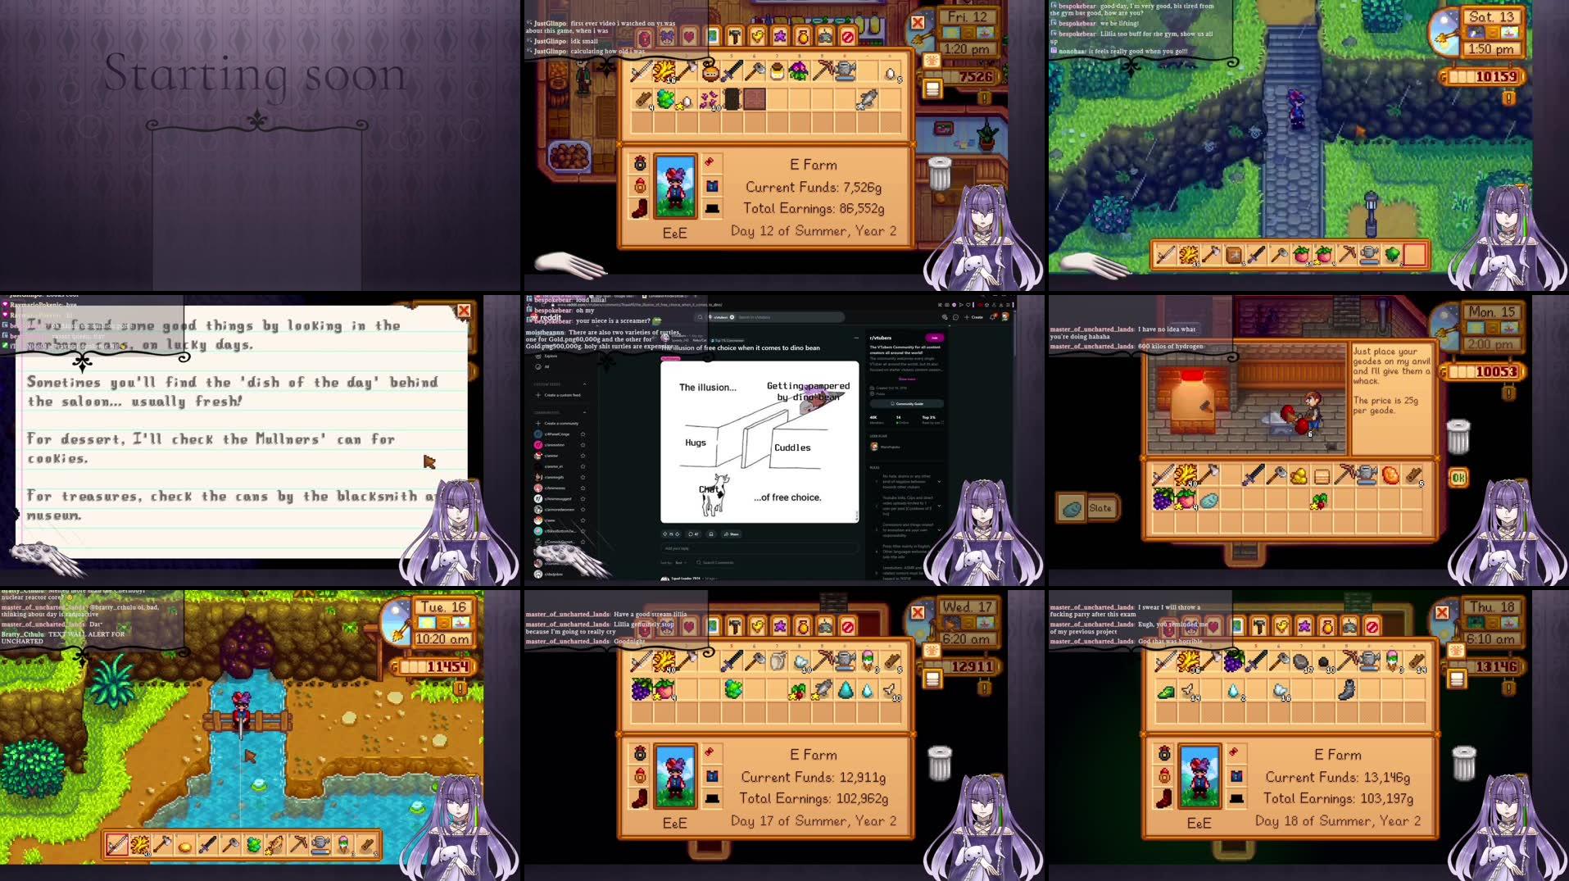Open the Map tab in Fri. 12 menu
Viewport: 1569px width, 881px height.
pyautogui.click(x=713, y=36)
